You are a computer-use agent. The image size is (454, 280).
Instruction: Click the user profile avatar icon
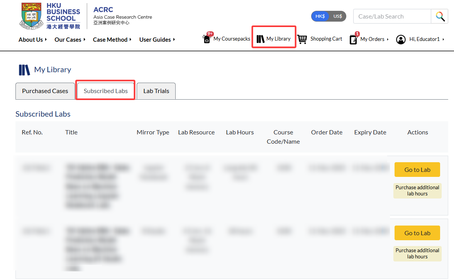pos(401,39)
